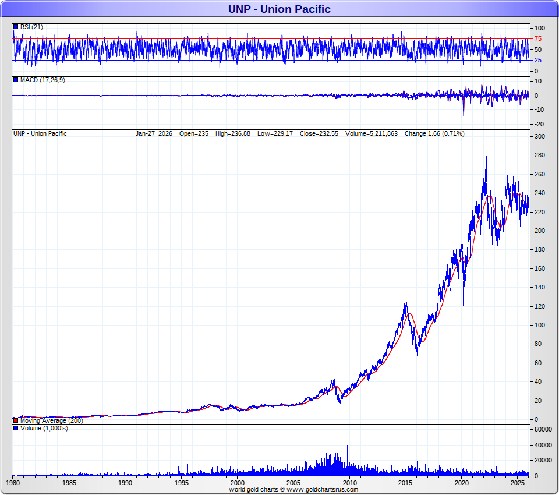559x495 pixels.
Task: Click the -10 MACD axis label
Action: click(539, 110)
